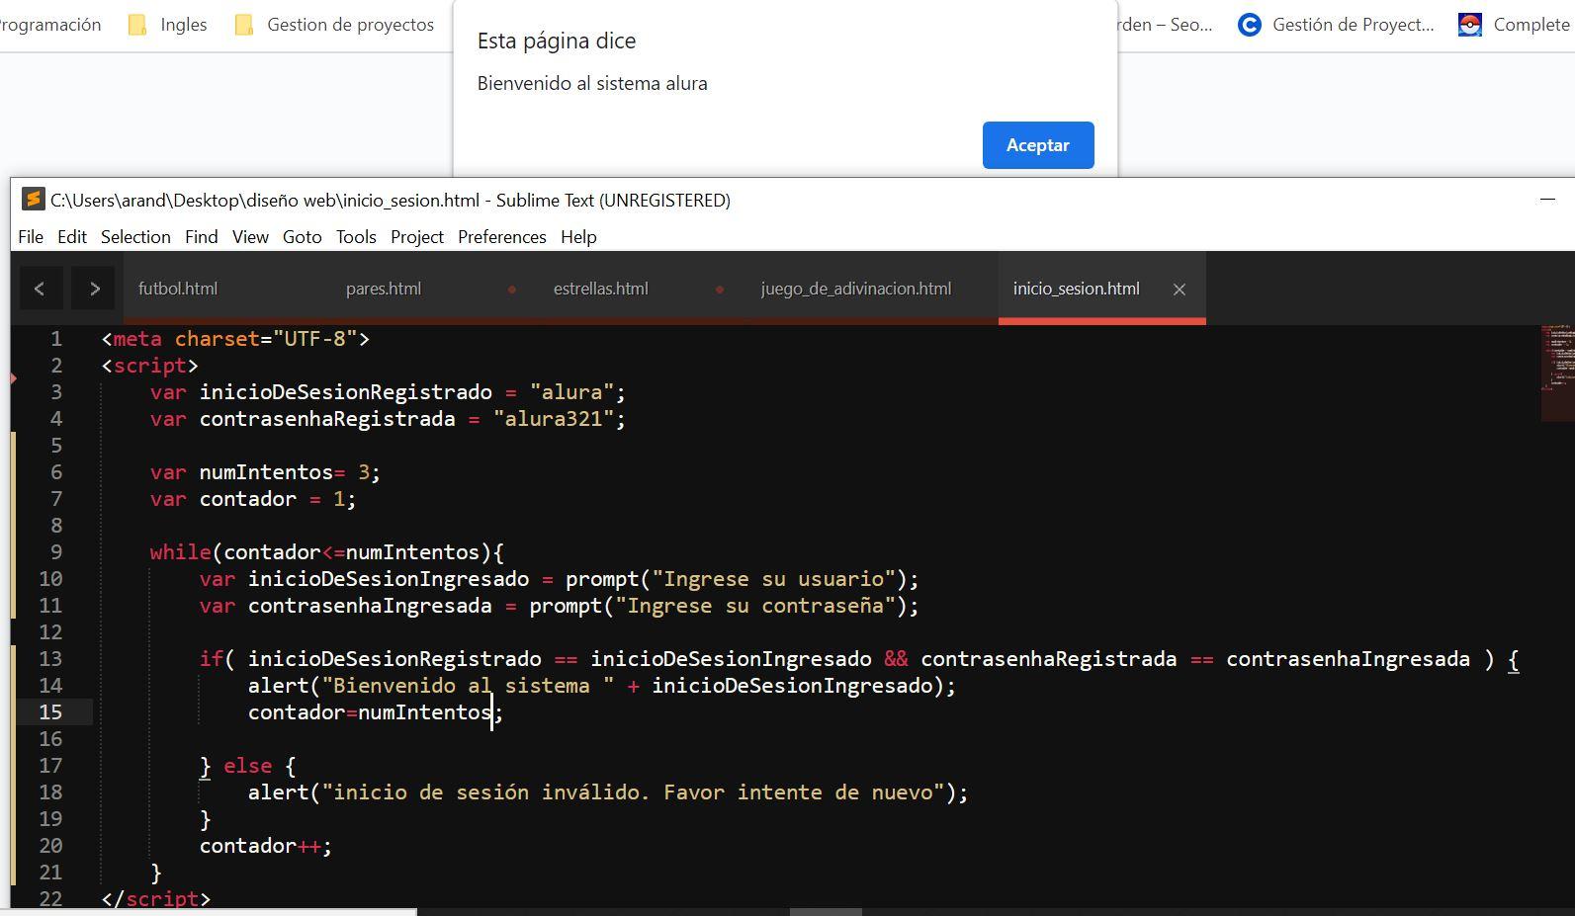This screenshot has height=916, width=1575.
Task: Open the Selection menu
Action: pos(135,237)
